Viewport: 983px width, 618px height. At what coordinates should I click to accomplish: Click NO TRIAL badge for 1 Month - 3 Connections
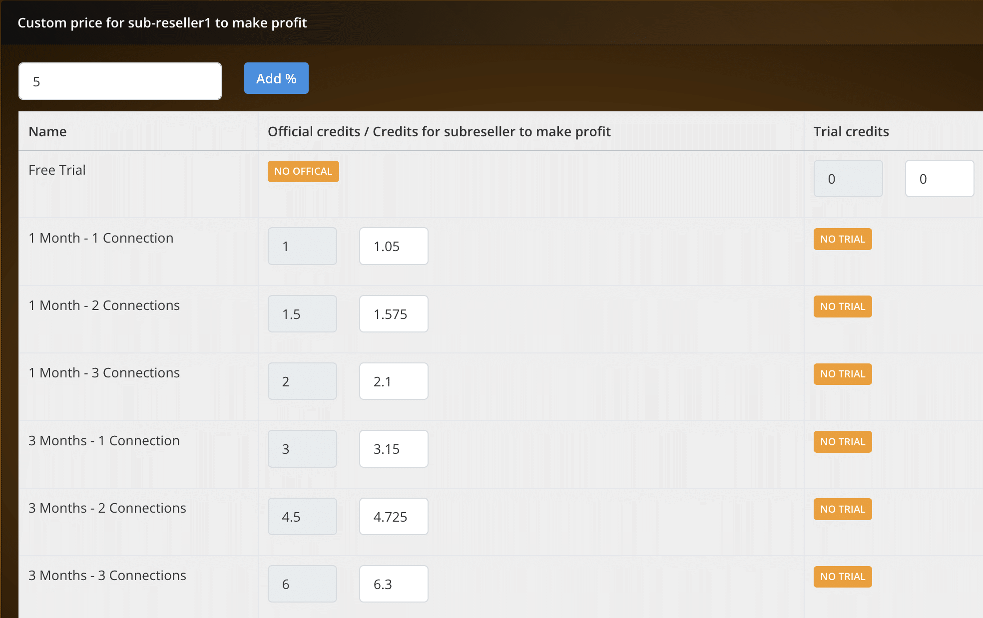pos(843,374)
